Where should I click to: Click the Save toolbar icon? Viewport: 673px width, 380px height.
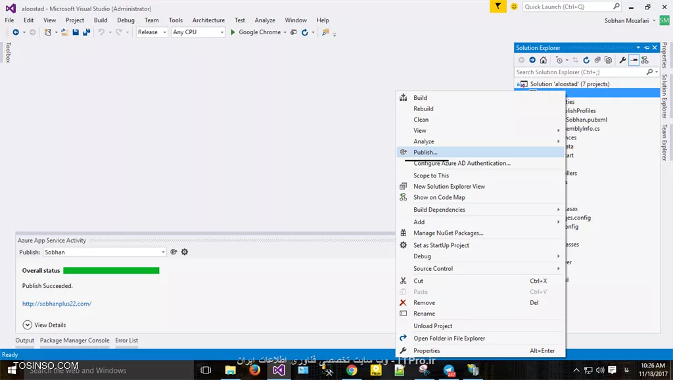coord(76,32)
